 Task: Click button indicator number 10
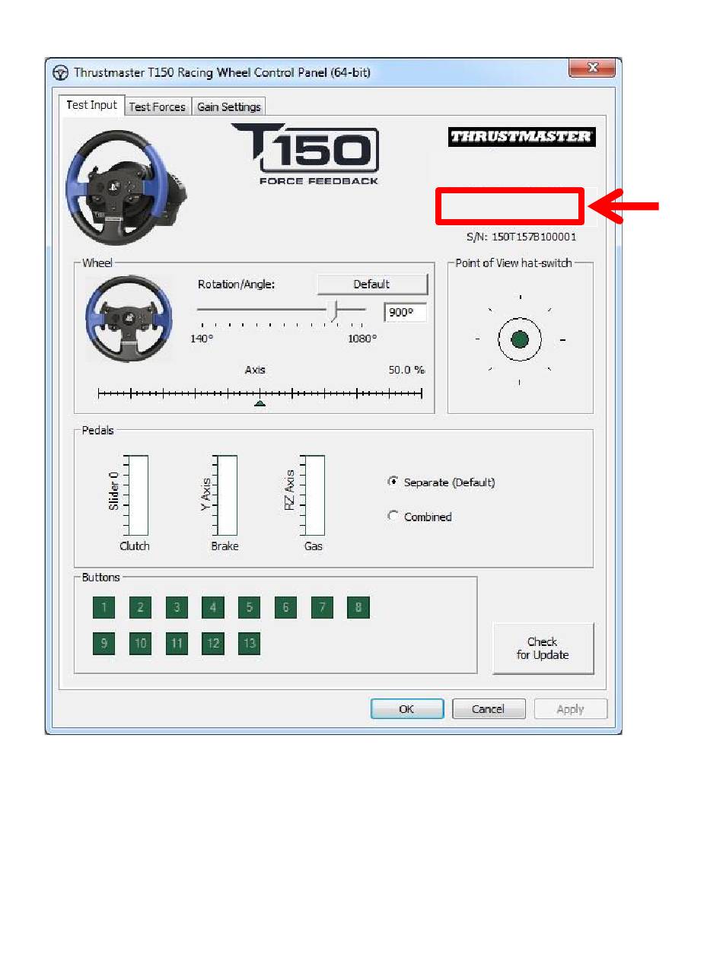pyautogui.click(x=140, y=644)
